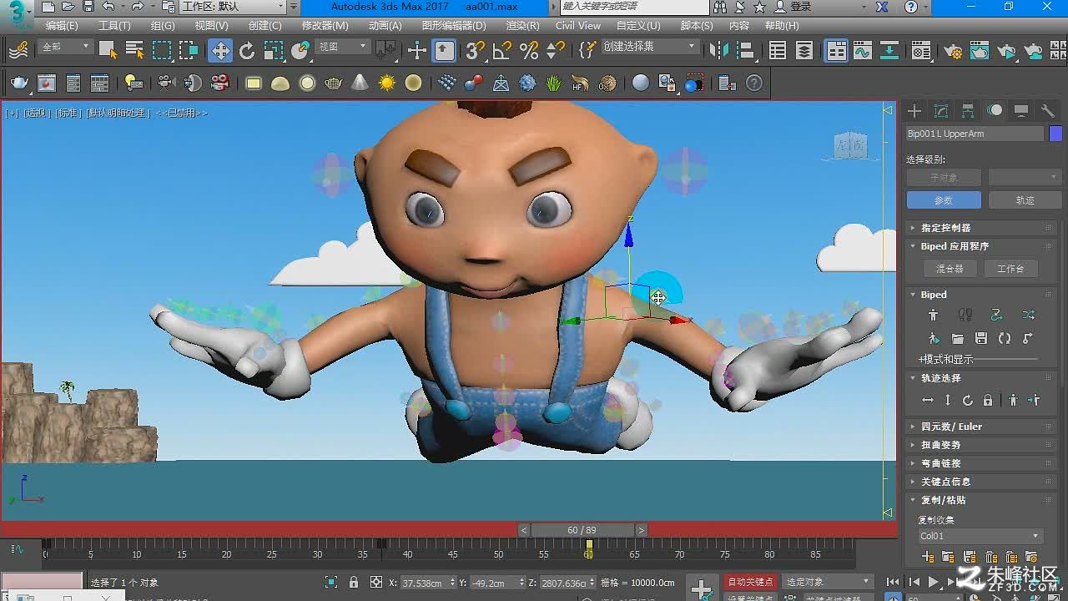1068x601 pixels.
Task: Expand the 扭曲姿势 rollout
Action: coord(980,445)
